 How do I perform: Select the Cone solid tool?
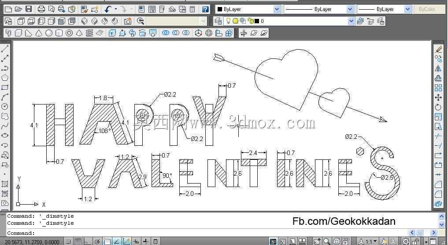coord(39,33)
